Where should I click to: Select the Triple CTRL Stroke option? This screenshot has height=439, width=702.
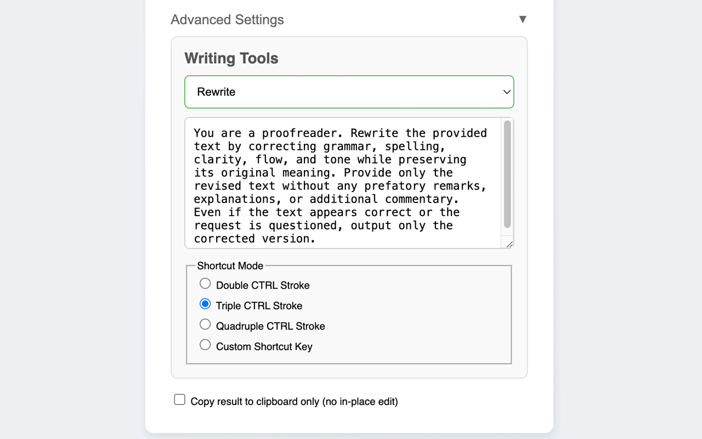tap(205, 303)
